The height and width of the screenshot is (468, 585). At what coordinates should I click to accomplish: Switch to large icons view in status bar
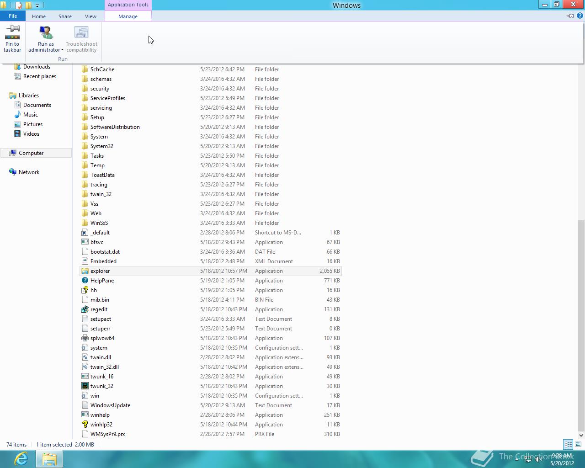(578, 444)
